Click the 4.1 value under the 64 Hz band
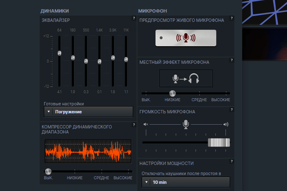This screenshot has height=191, width=287. (59, 92)
